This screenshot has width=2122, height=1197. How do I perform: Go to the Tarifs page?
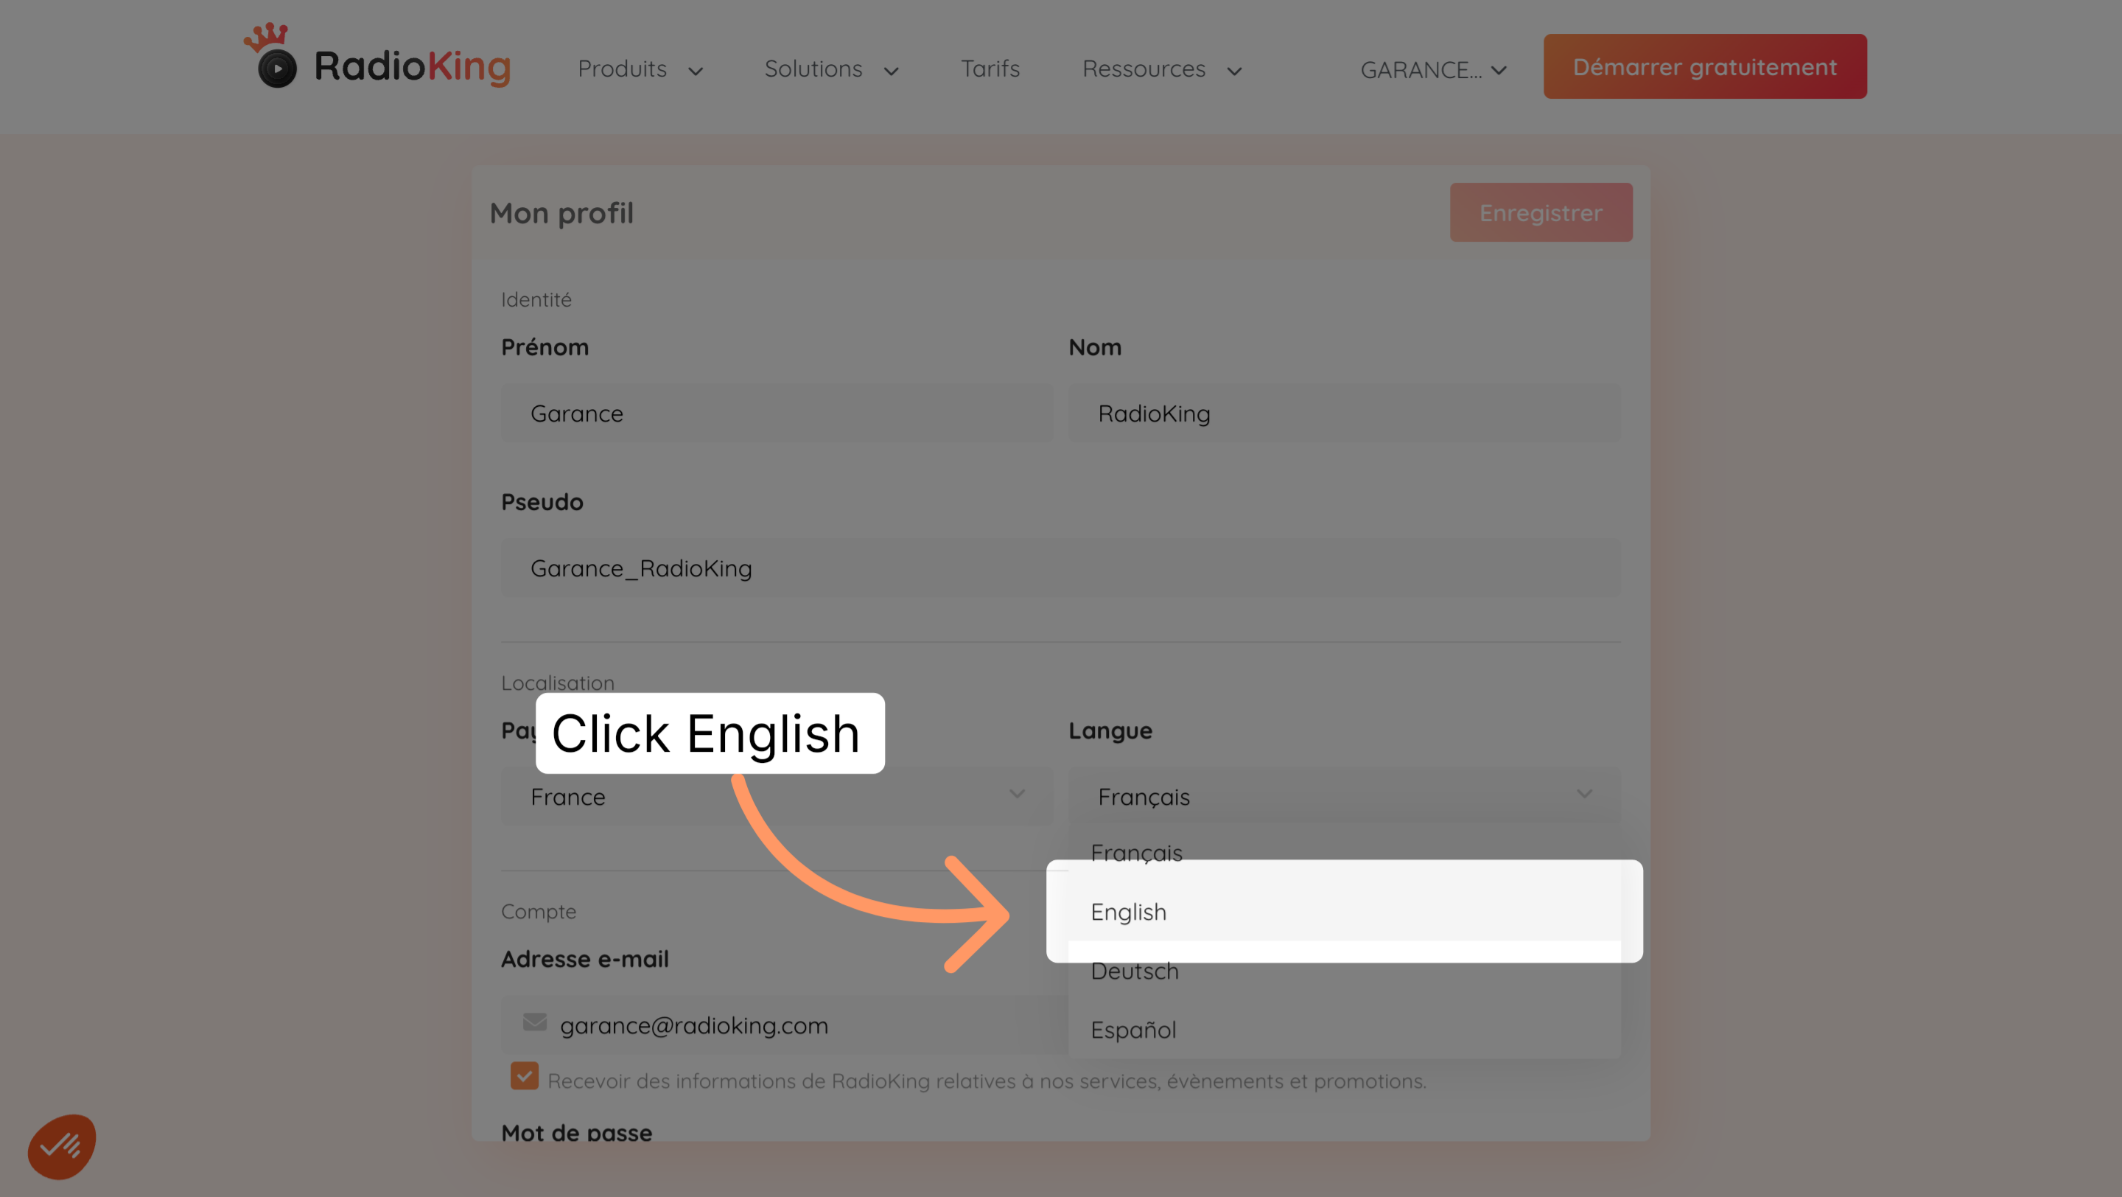click(x=990, y=69)
